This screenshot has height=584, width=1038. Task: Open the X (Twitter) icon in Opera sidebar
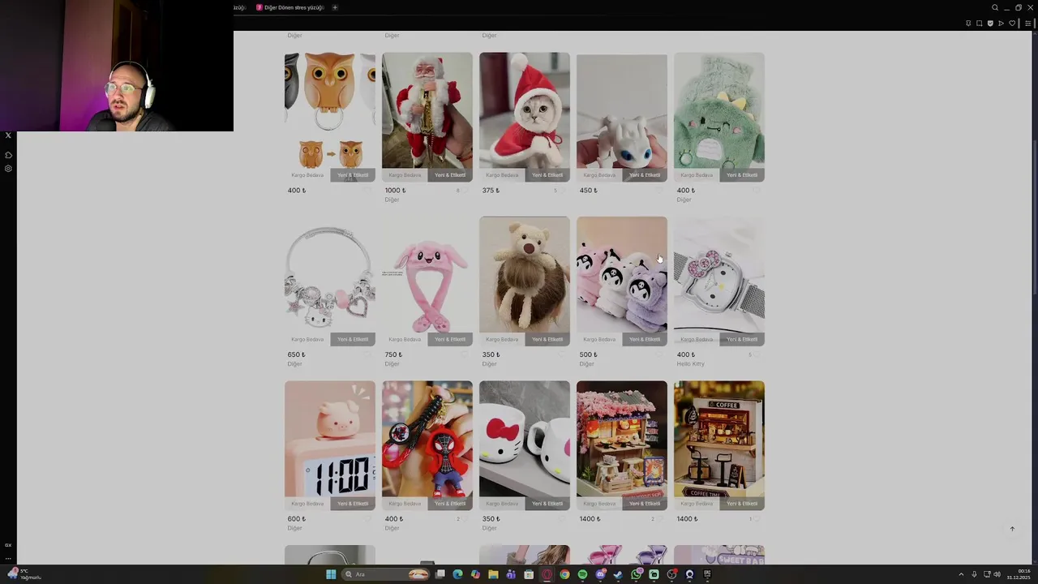(x=8, y=135)
